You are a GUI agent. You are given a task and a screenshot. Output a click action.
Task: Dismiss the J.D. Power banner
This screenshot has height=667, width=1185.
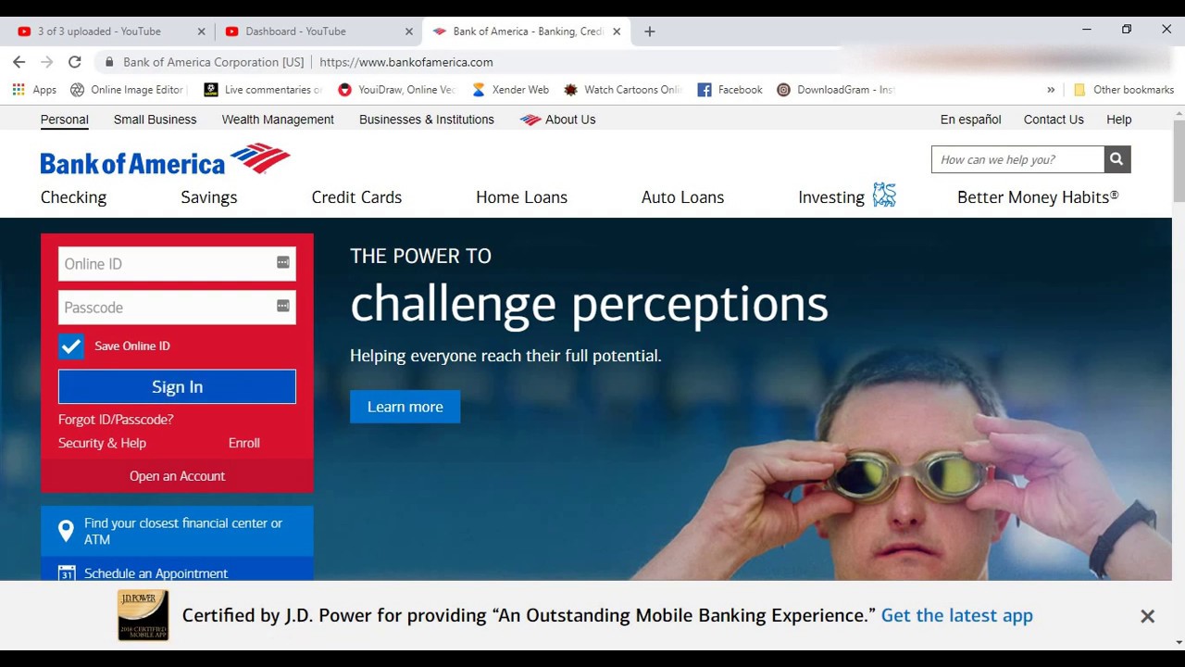click(x=1147, y=616)
